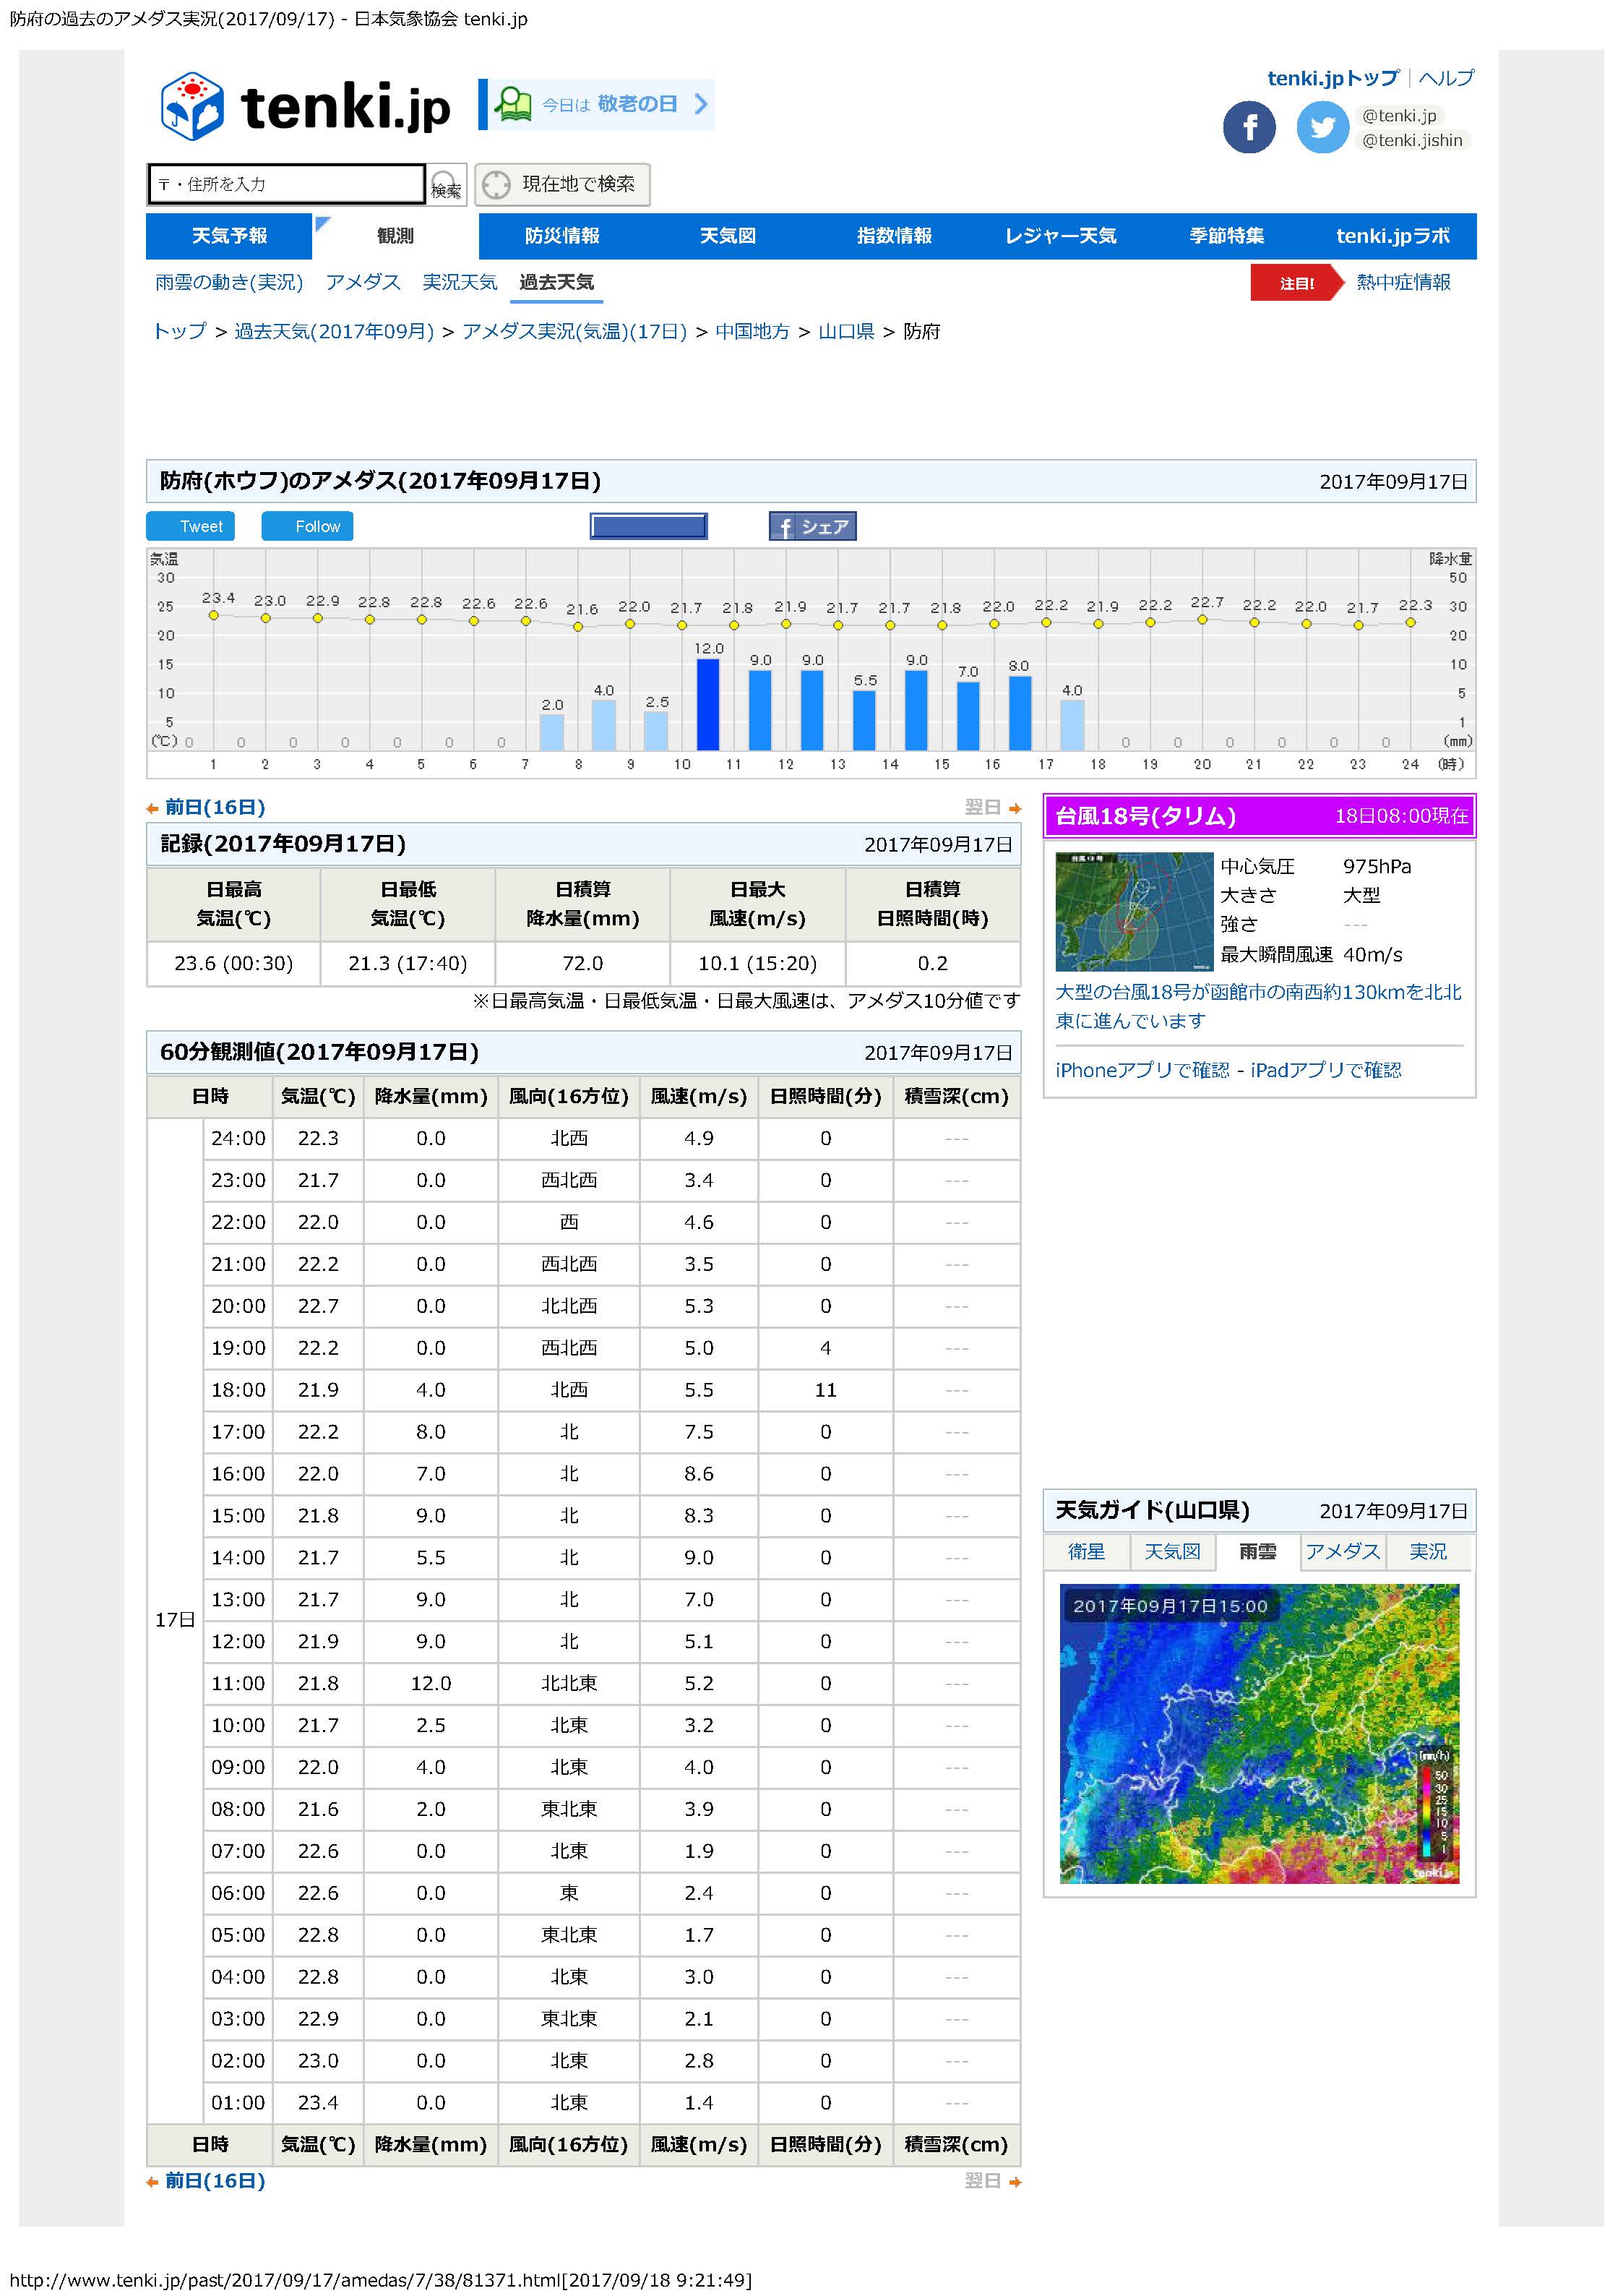Viewport: 1623px width, 2296px height.
Task: Click the address input field
Action: click(x=286, y=184)
